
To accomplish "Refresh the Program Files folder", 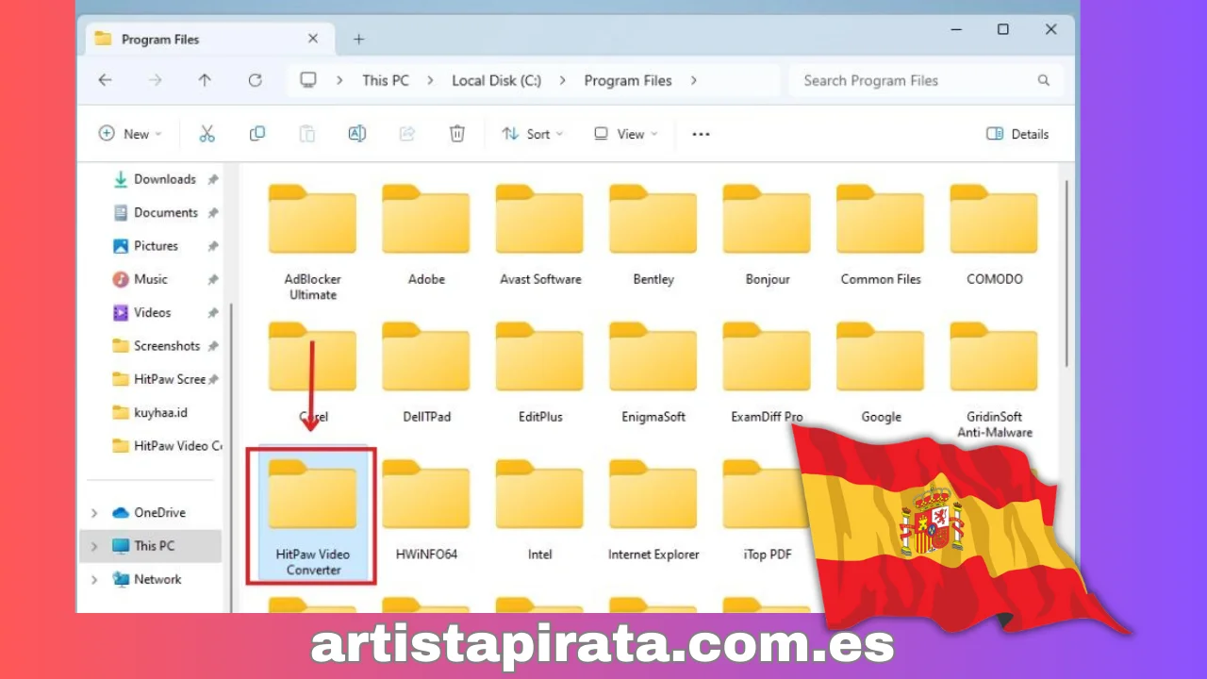I will [255, 80].
